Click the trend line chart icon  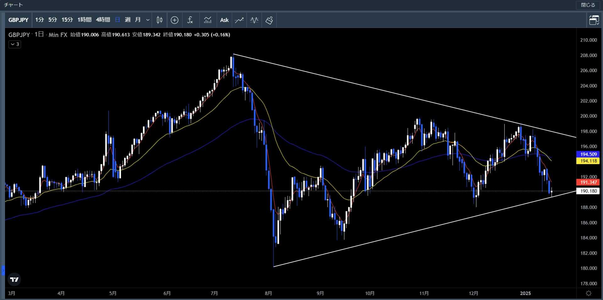[239, 20]
